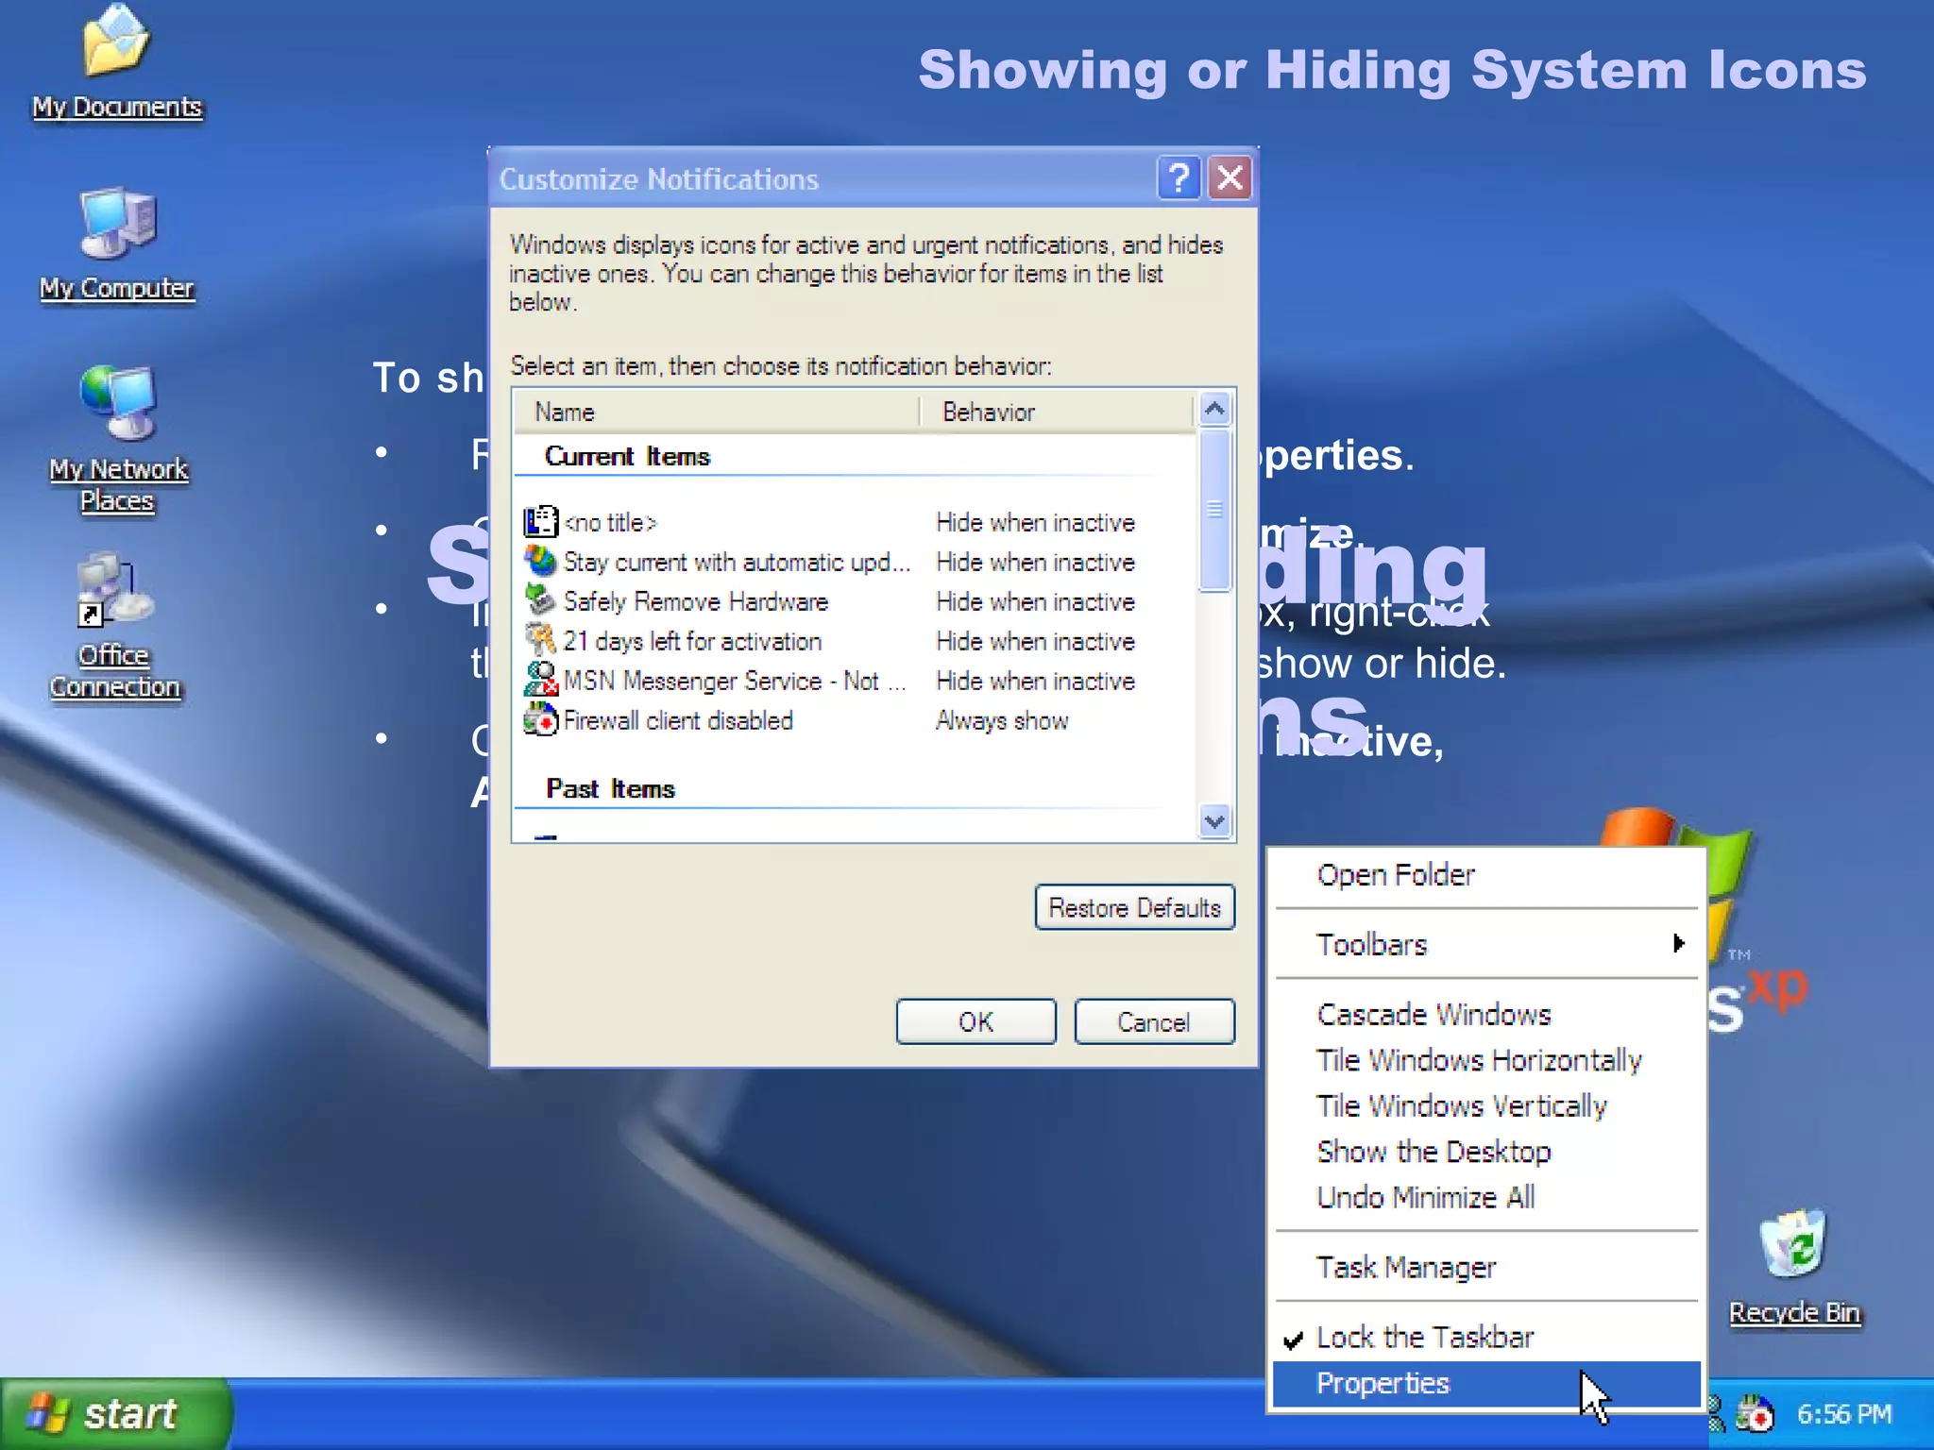
Task: Select MSN Messenger Service list item
Action: pyautogui.click(x=735, y=681)
